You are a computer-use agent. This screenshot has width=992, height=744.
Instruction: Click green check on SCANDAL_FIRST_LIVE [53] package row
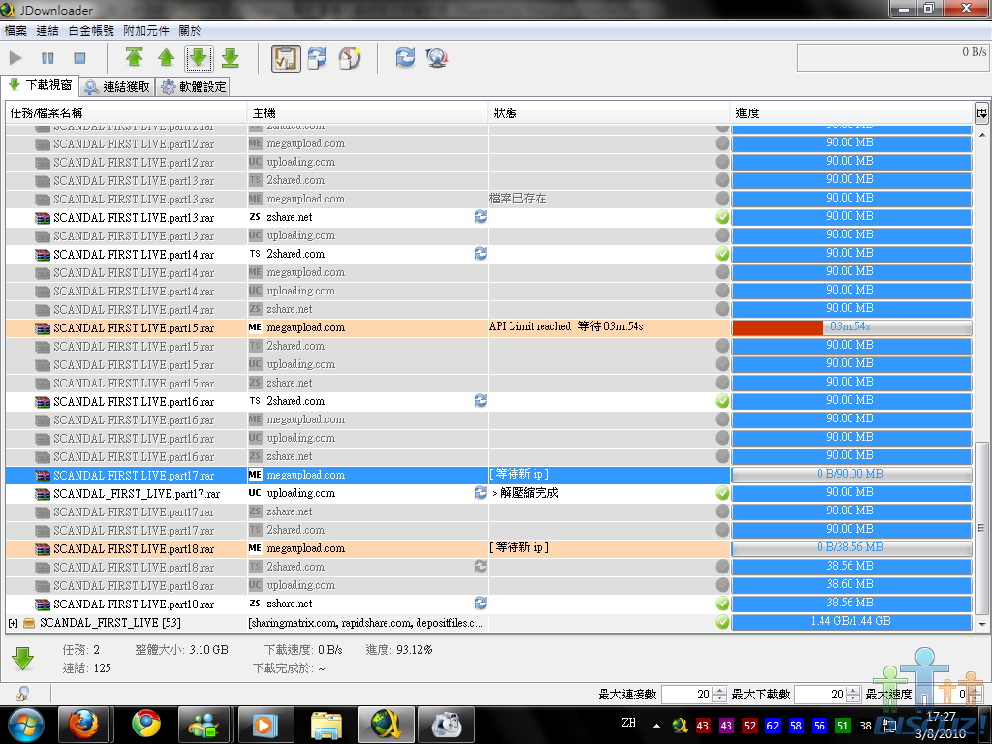[x=722, y=622]
